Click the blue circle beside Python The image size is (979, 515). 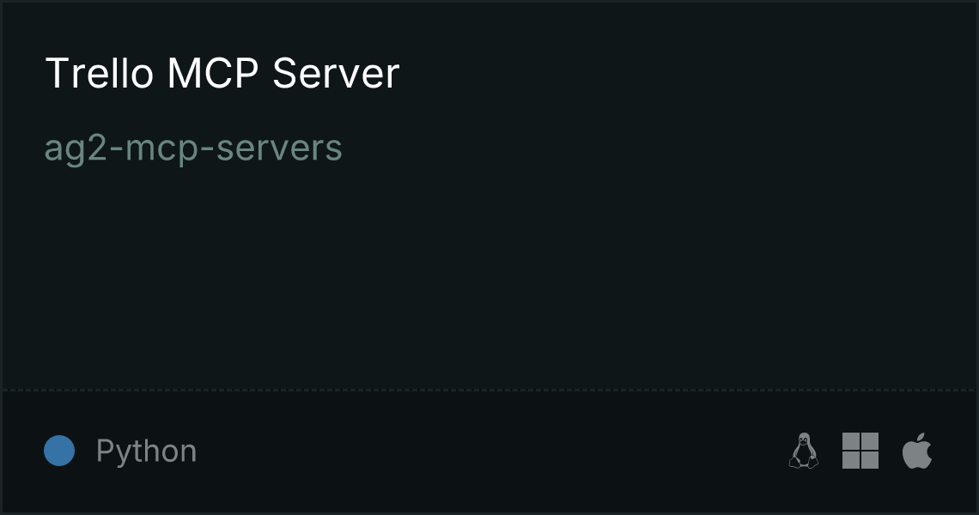59,451
